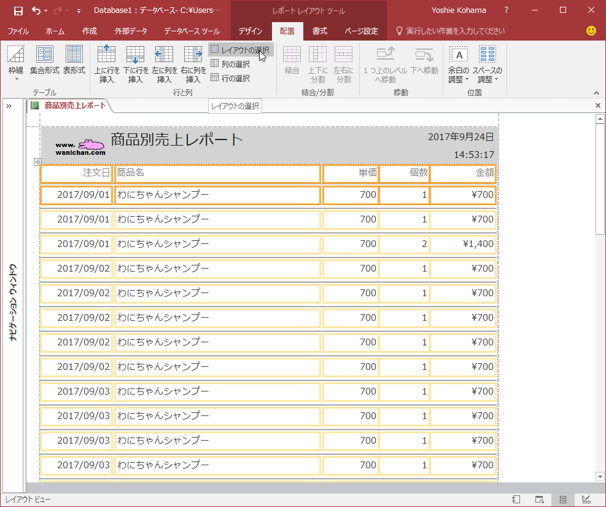Select the 注文日 column header

76,173
